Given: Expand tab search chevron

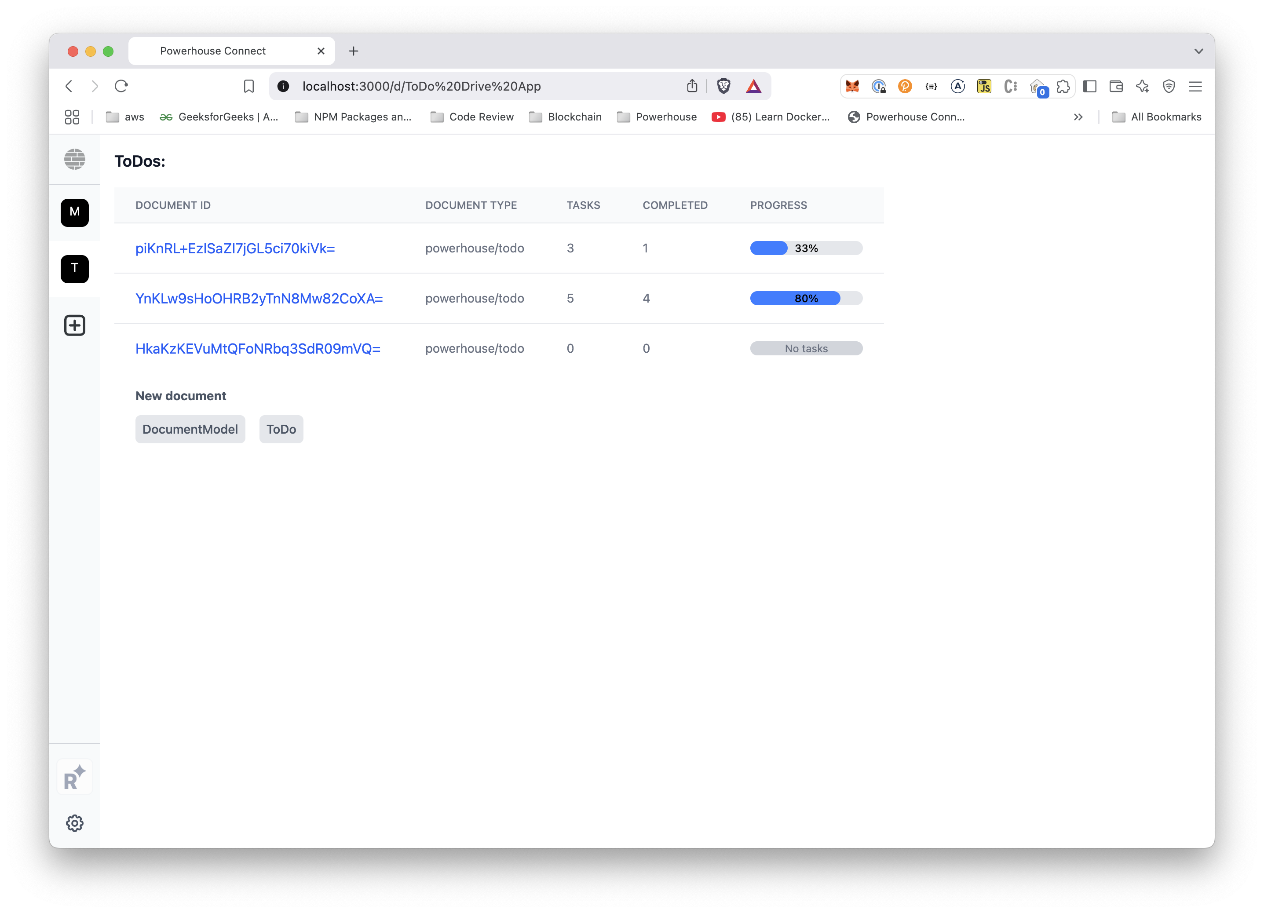Looking at the screenshot, I should (1198, 51).
